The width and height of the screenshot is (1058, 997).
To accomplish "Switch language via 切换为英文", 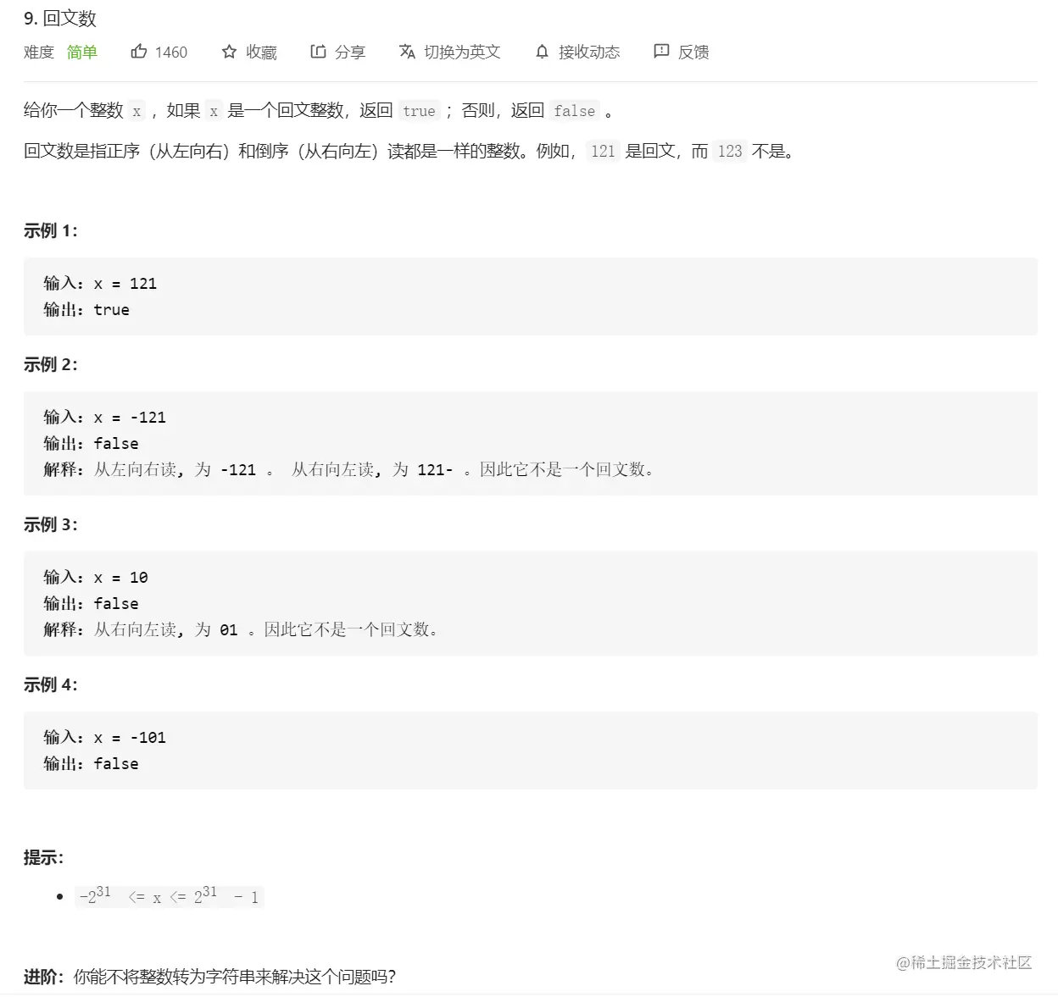I will click(462, 53).
